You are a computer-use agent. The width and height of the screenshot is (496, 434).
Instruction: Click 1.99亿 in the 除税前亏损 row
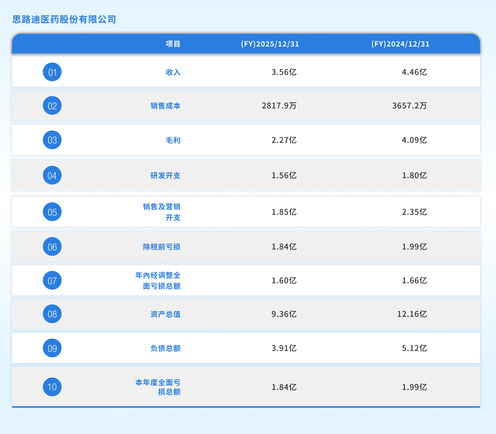414,247
